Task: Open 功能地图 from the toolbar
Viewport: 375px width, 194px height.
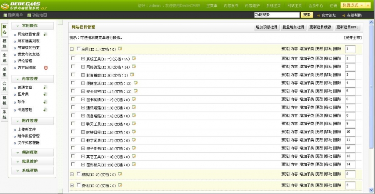Action: pos(37,15)
